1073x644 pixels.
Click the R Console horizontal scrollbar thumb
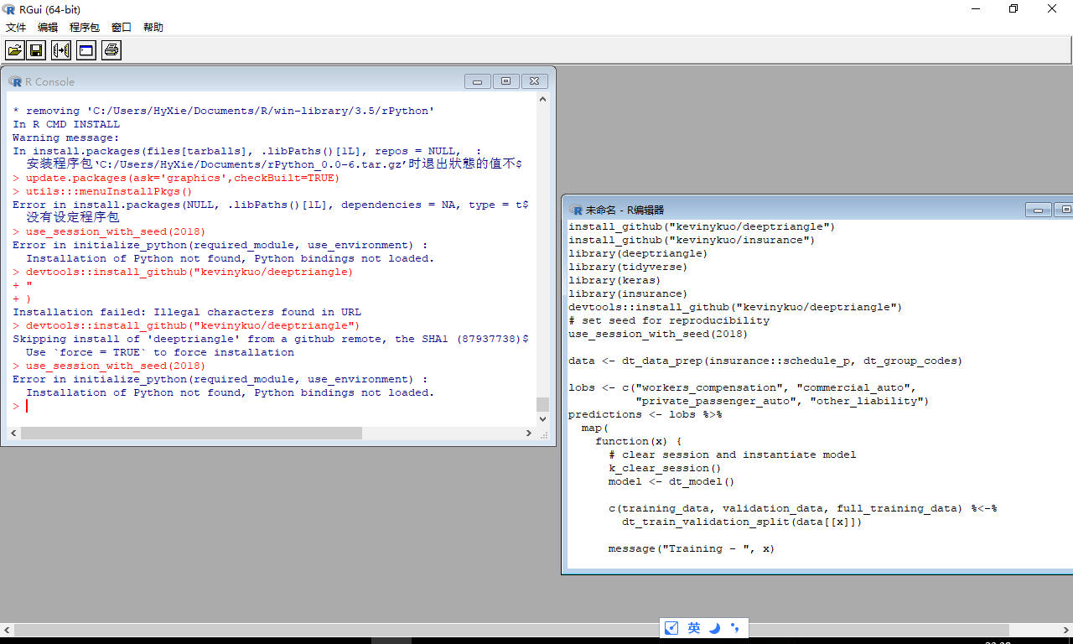191,434
